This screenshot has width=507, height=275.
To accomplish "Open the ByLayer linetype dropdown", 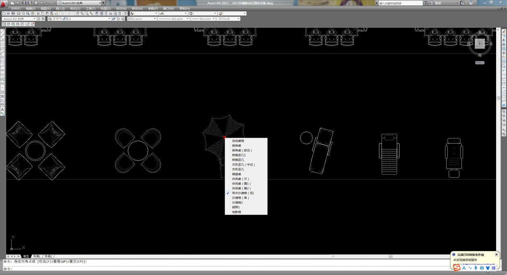I will pyautogui.click(x=187, y=18).
